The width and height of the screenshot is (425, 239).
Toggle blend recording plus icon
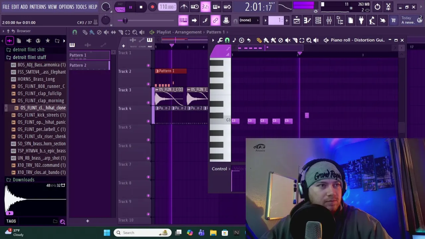(216, 7)
